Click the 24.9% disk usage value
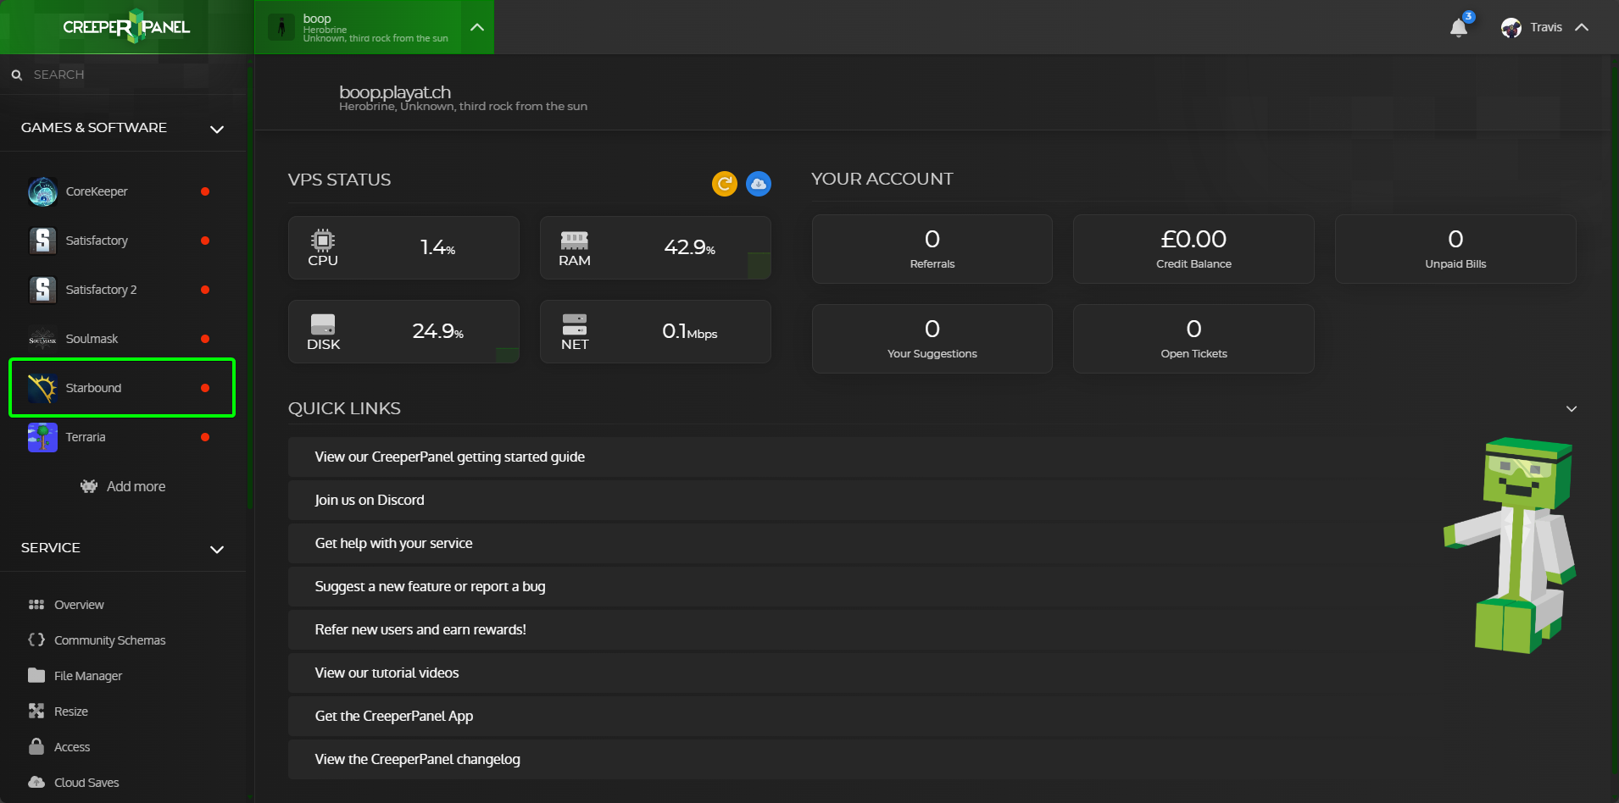The image size is (1619, 803). click(x=438, y=331)
